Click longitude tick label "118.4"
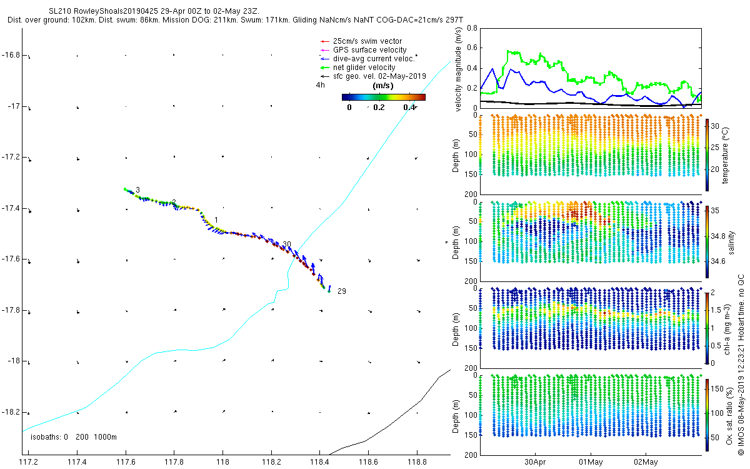Image resolution: width=750 pixels, height=469 pixels. point(319,462)
